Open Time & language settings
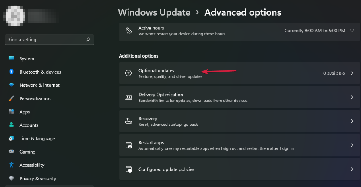361x187 pixels. pyautogui.click(x=37, y=139)
